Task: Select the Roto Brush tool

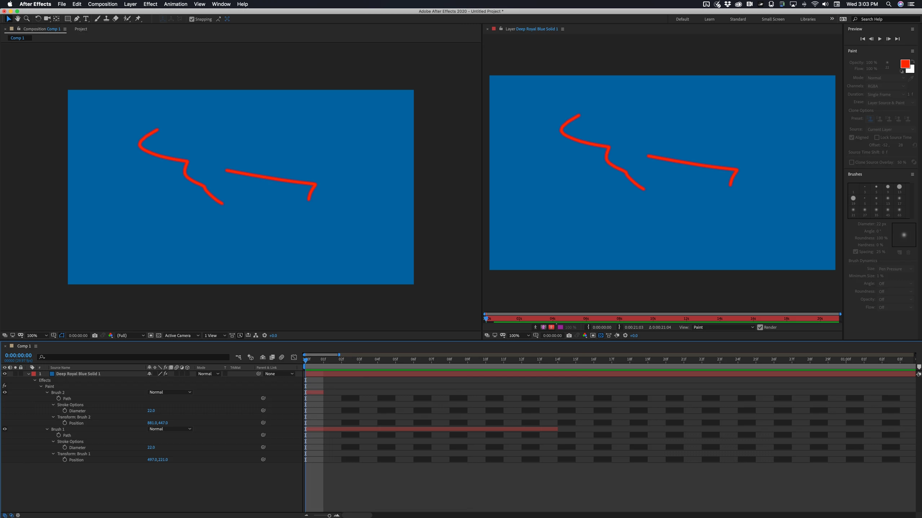Action: click(x=127, y=19)
